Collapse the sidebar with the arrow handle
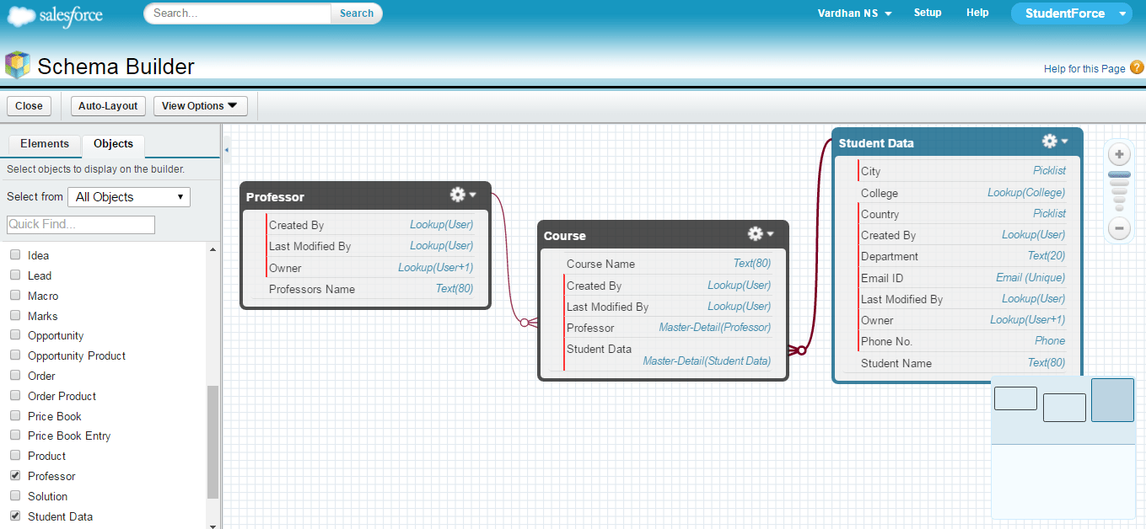Image resolution: width=1146 pixels, height=529 pixels. (226, 150)
